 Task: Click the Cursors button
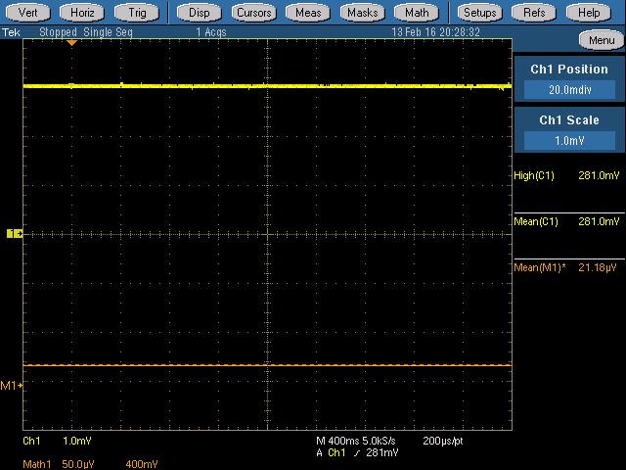click(254, 13)
